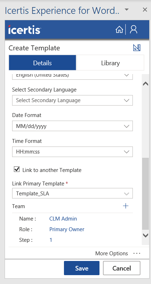Click the vertical scrollbar thumb
The height and width of the screenshot is (284, 151).
click(x=146, y=194)
